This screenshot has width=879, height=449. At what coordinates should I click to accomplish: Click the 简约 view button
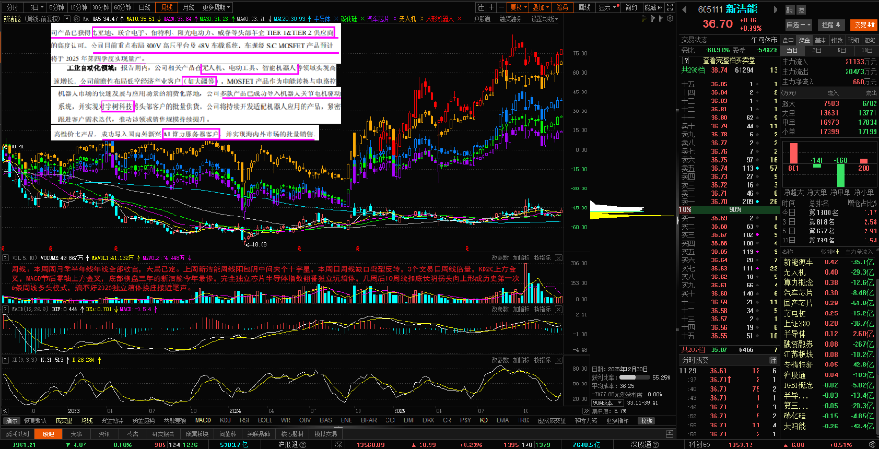[x=631, y=8]
